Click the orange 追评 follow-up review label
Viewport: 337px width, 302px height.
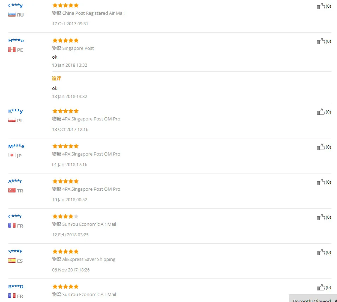[57, 79]
